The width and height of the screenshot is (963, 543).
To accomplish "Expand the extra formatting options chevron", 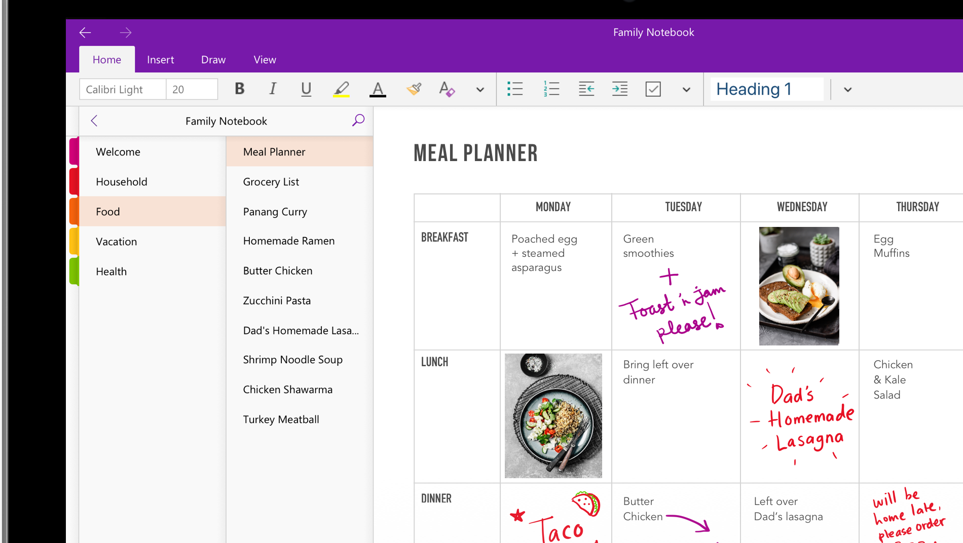I will point(479,89).
